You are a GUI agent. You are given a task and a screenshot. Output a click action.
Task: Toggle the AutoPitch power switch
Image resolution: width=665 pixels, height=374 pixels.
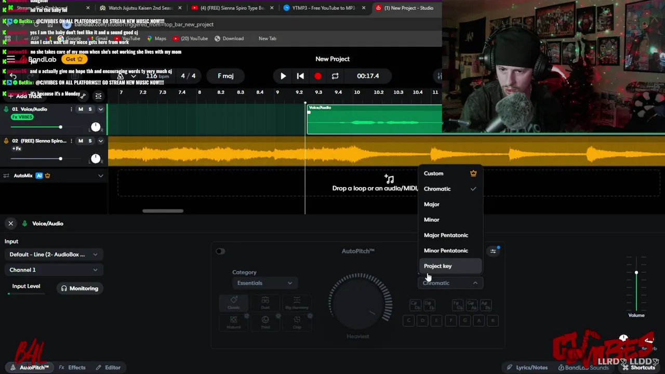point(220,251)
